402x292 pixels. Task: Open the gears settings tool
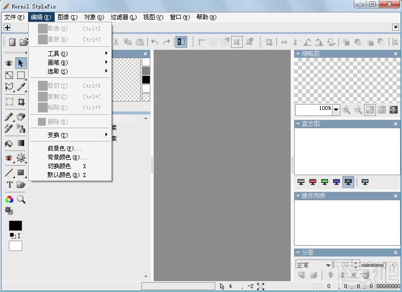pos(9,211)
